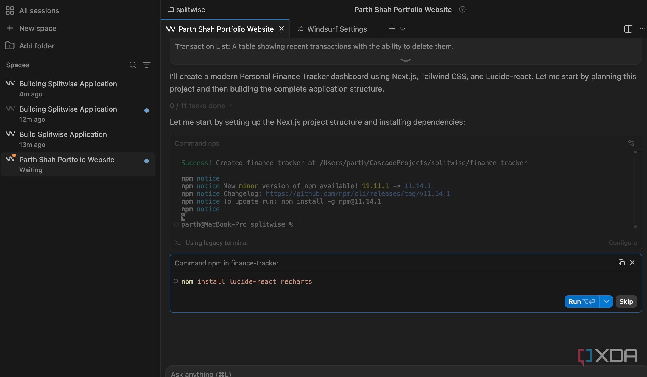Open Building Splitwise Application 4m ago session
The width and height of the screenshot is (647, 377).
[78, 88]
